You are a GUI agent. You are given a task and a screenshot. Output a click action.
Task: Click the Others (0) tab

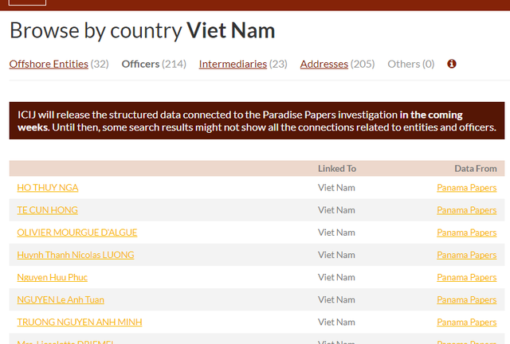(x=410, y=64)
